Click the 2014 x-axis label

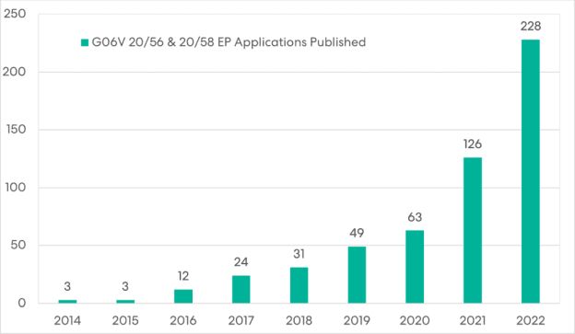pos(67,320)
